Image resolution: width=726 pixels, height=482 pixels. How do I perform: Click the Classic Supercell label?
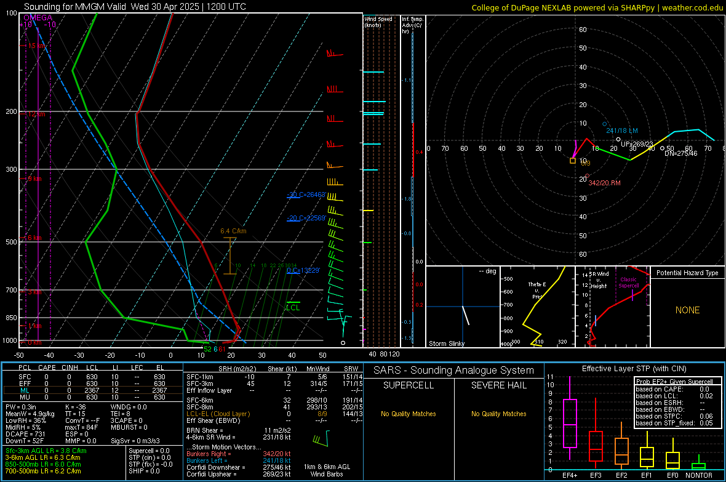pyautogui.click(x=629, y=283)
